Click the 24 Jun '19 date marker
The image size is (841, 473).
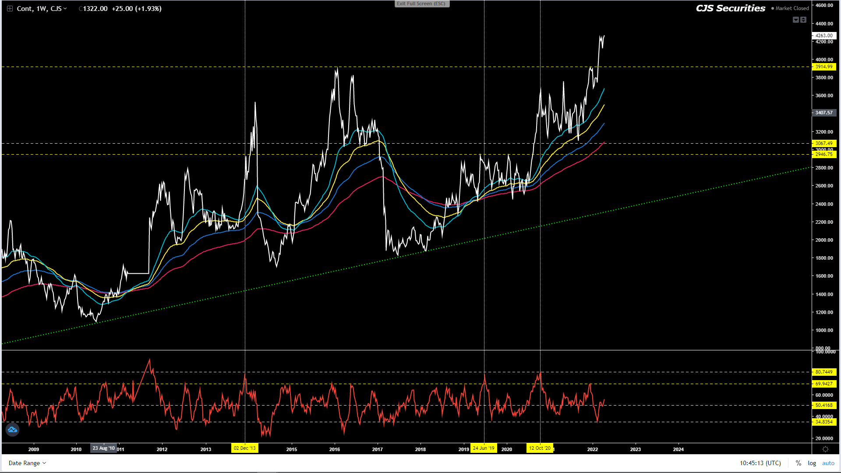484,448
